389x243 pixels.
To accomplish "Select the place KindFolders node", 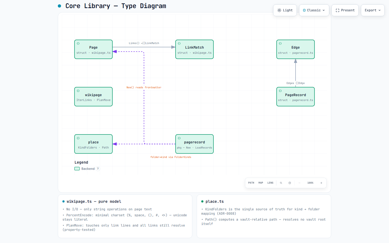I will (93, 144).
